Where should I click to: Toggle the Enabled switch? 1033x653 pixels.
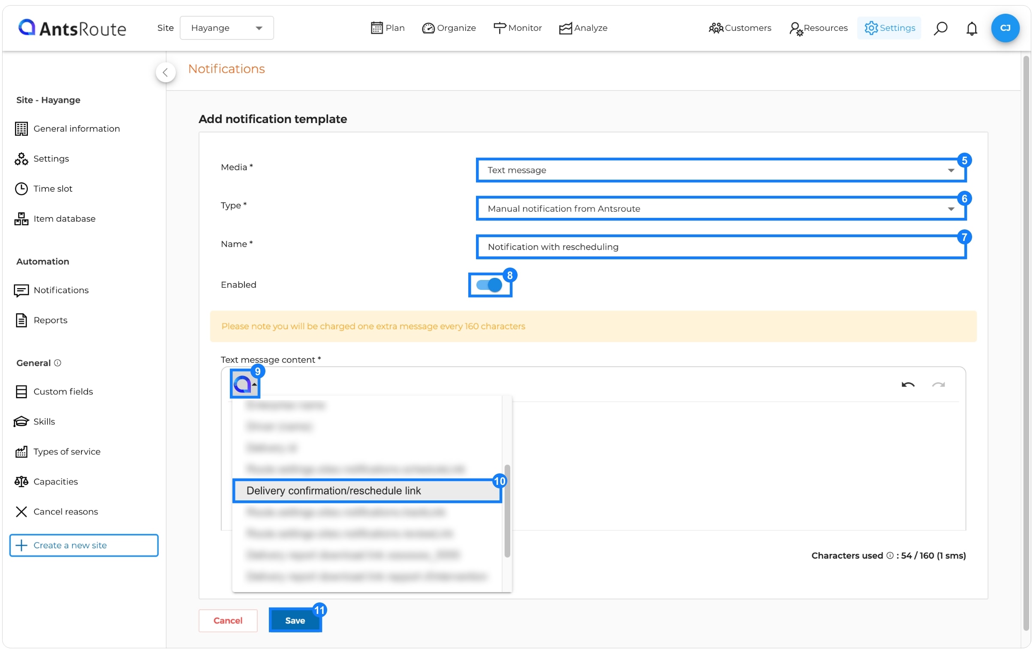pyautogui.click(x=489, y=285)
